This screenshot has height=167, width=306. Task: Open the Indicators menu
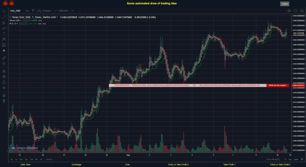tap(62, 11)
